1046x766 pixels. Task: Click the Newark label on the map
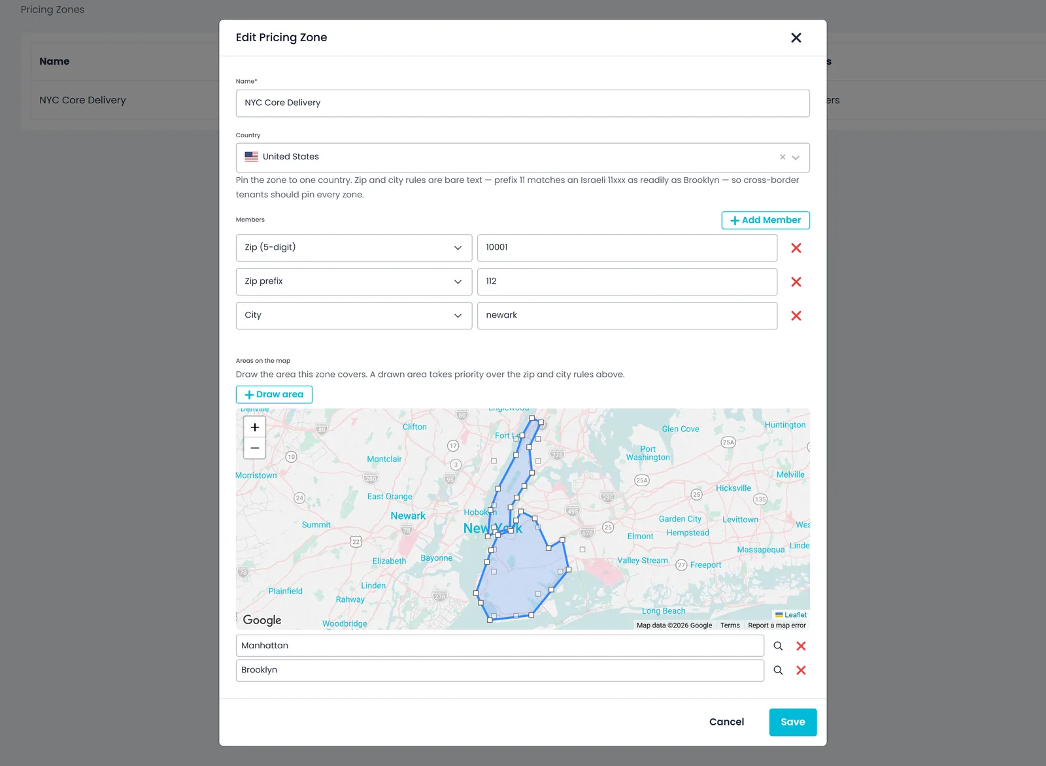(408, 516)
